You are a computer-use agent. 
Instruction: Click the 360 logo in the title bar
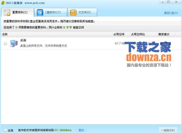click(x=2, y=3)
